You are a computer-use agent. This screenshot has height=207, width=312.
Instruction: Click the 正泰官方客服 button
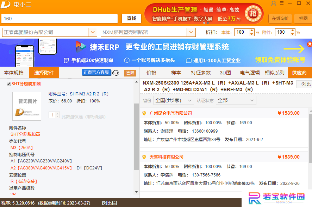(96, 72)
